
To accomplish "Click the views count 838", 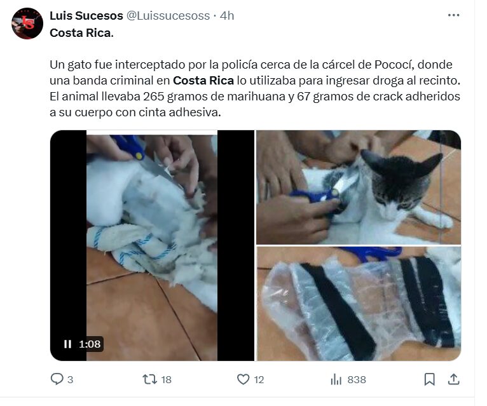I will tap(357, 379).
